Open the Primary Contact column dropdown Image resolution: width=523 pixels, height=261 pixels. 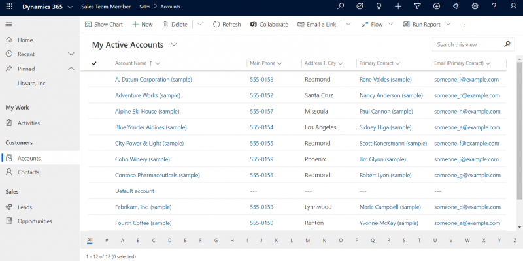coord(397,63)
